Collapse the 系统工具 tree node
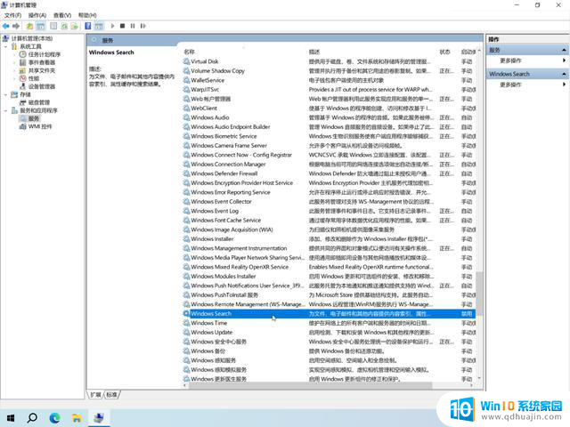Viewport: 570px width, 427px height. click(x=6, y=47)
